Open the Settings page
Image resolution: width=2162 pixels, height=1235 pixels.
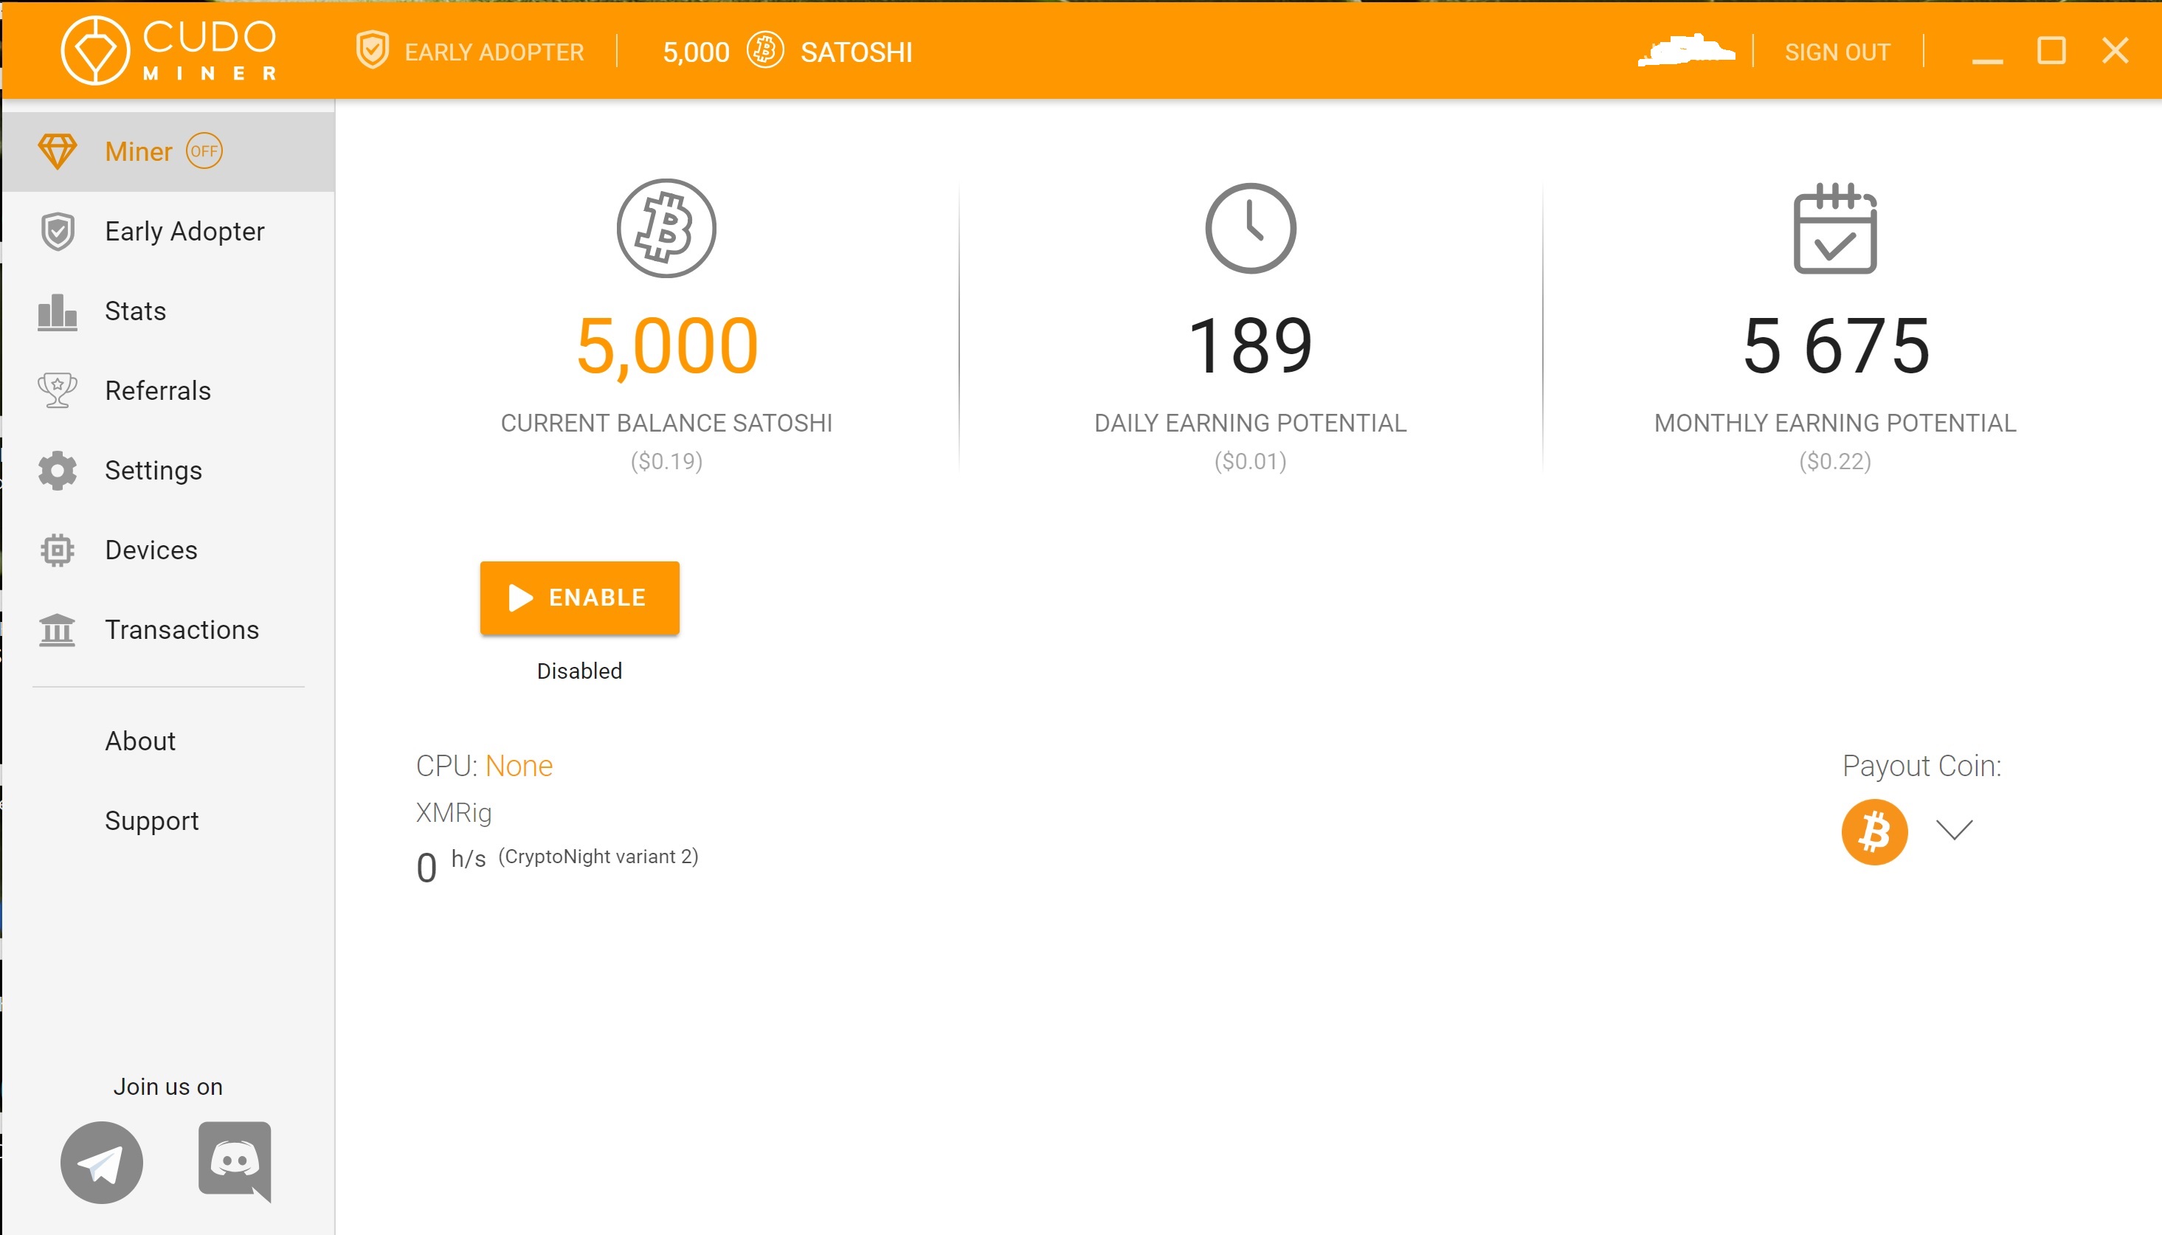click(x=169, y=471)
